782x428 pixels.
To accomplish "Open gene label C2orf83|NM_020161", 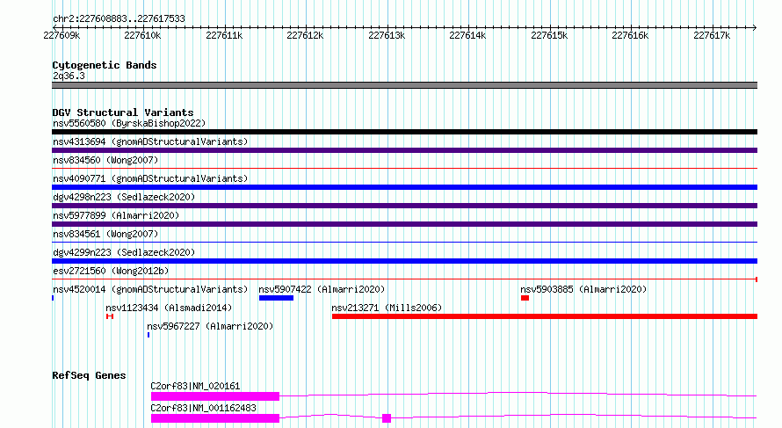I will coord(195,386).
